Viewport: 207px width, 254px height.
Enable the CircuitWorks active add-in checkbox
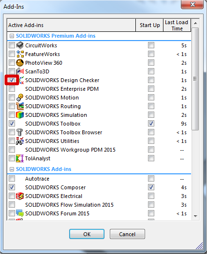click(x=12, y=45)
